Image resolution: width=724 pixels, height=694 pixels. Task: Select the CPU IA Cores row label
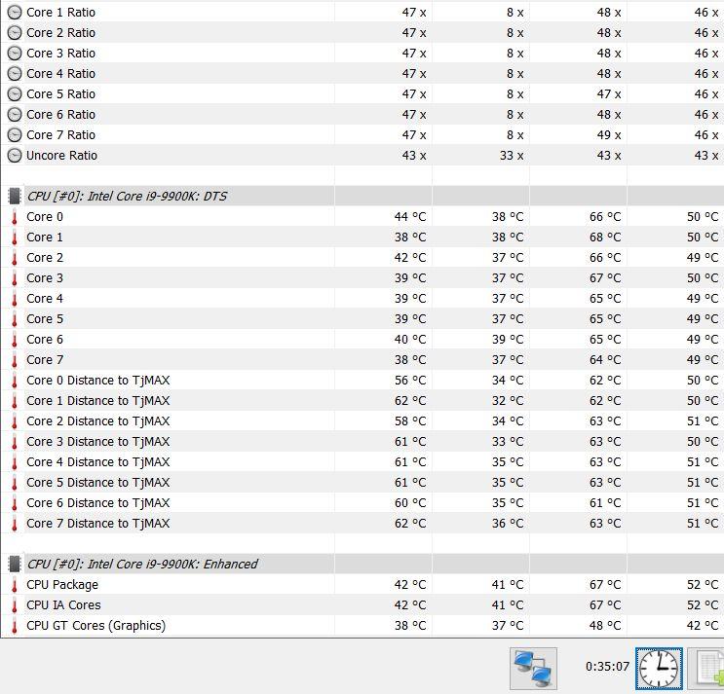coord(63,605)
